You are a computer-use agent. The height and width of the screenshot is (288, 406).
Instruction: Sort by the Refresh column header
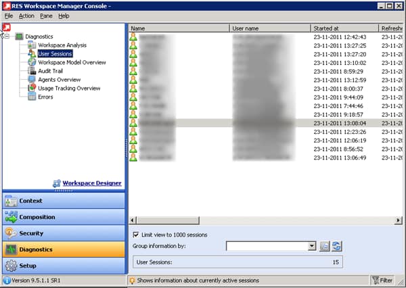coord(390,28)
